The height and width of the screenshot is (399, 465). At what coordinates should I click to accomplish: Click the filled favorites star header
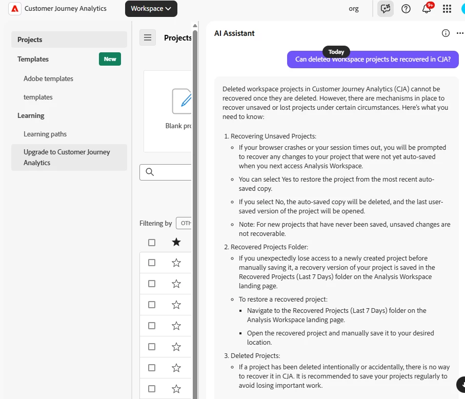(x=176, y=242)
